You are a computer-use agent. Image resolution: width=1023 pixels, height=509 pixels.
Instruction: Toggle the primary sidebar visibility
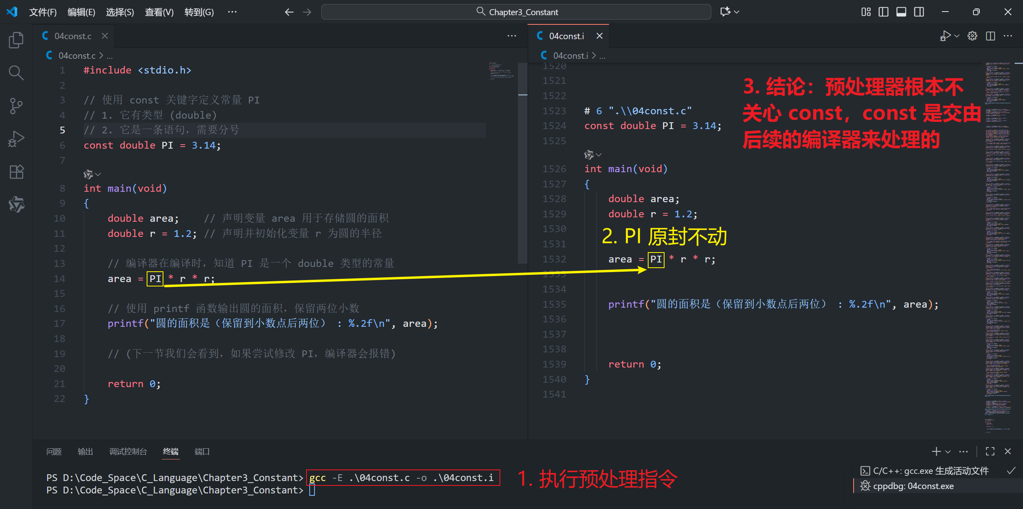click(x=883, y=12)
